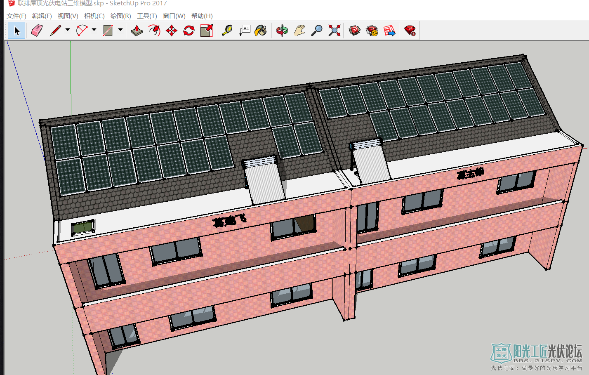
Task: Open the 帮助(H) menu
Action: [202, 16]
